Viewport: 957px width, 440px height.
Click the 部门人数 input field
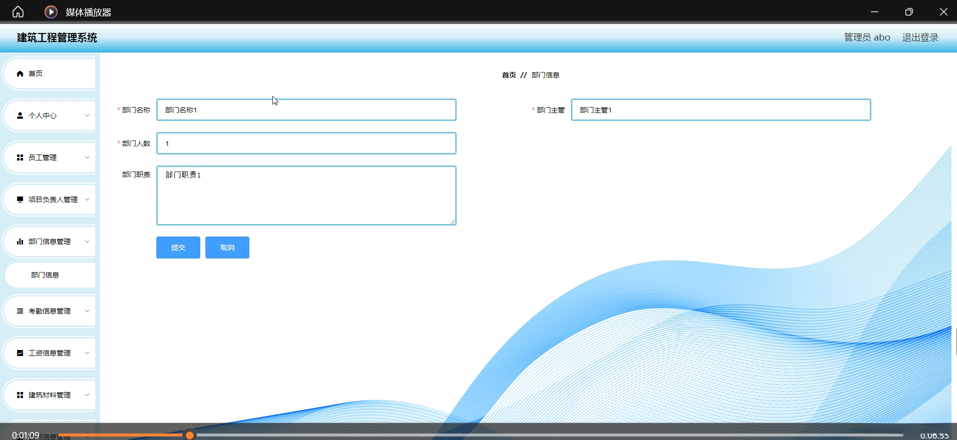click(306, 143)
